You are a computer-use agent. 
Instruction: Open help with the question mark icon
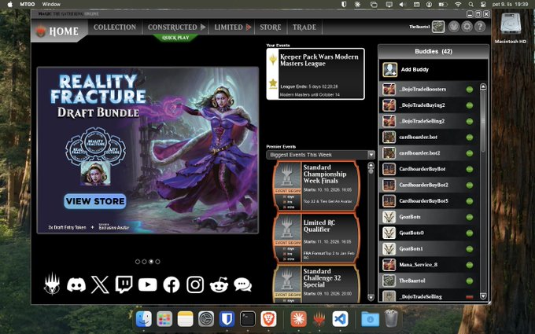[x=480, y=27]
